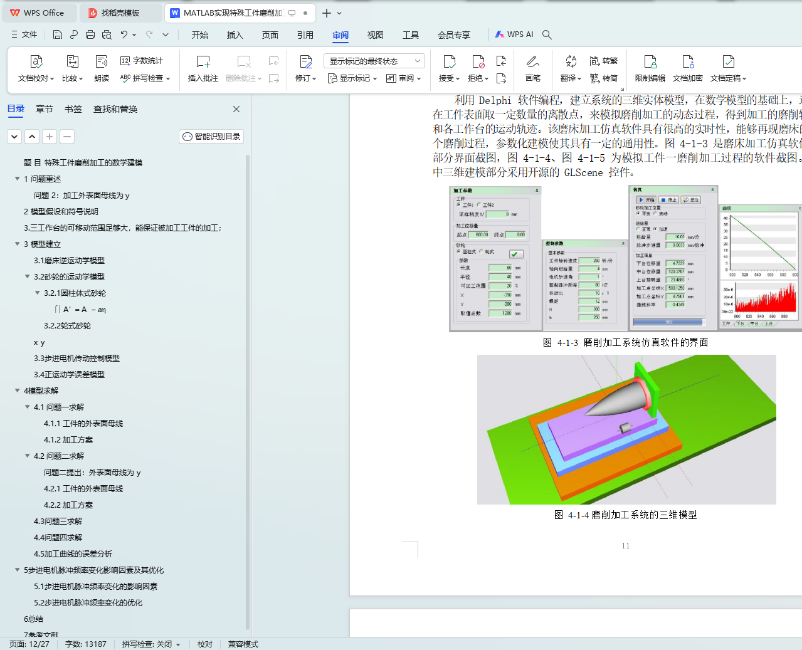
Task: Click the minus icon in outline pane
Action: click(67, 136)
